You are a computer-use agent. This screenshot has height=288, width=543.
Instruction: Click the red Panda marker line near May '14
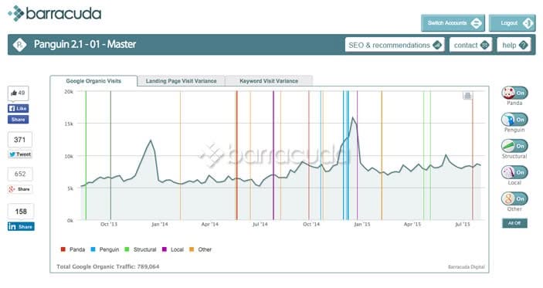click(237, 155)
